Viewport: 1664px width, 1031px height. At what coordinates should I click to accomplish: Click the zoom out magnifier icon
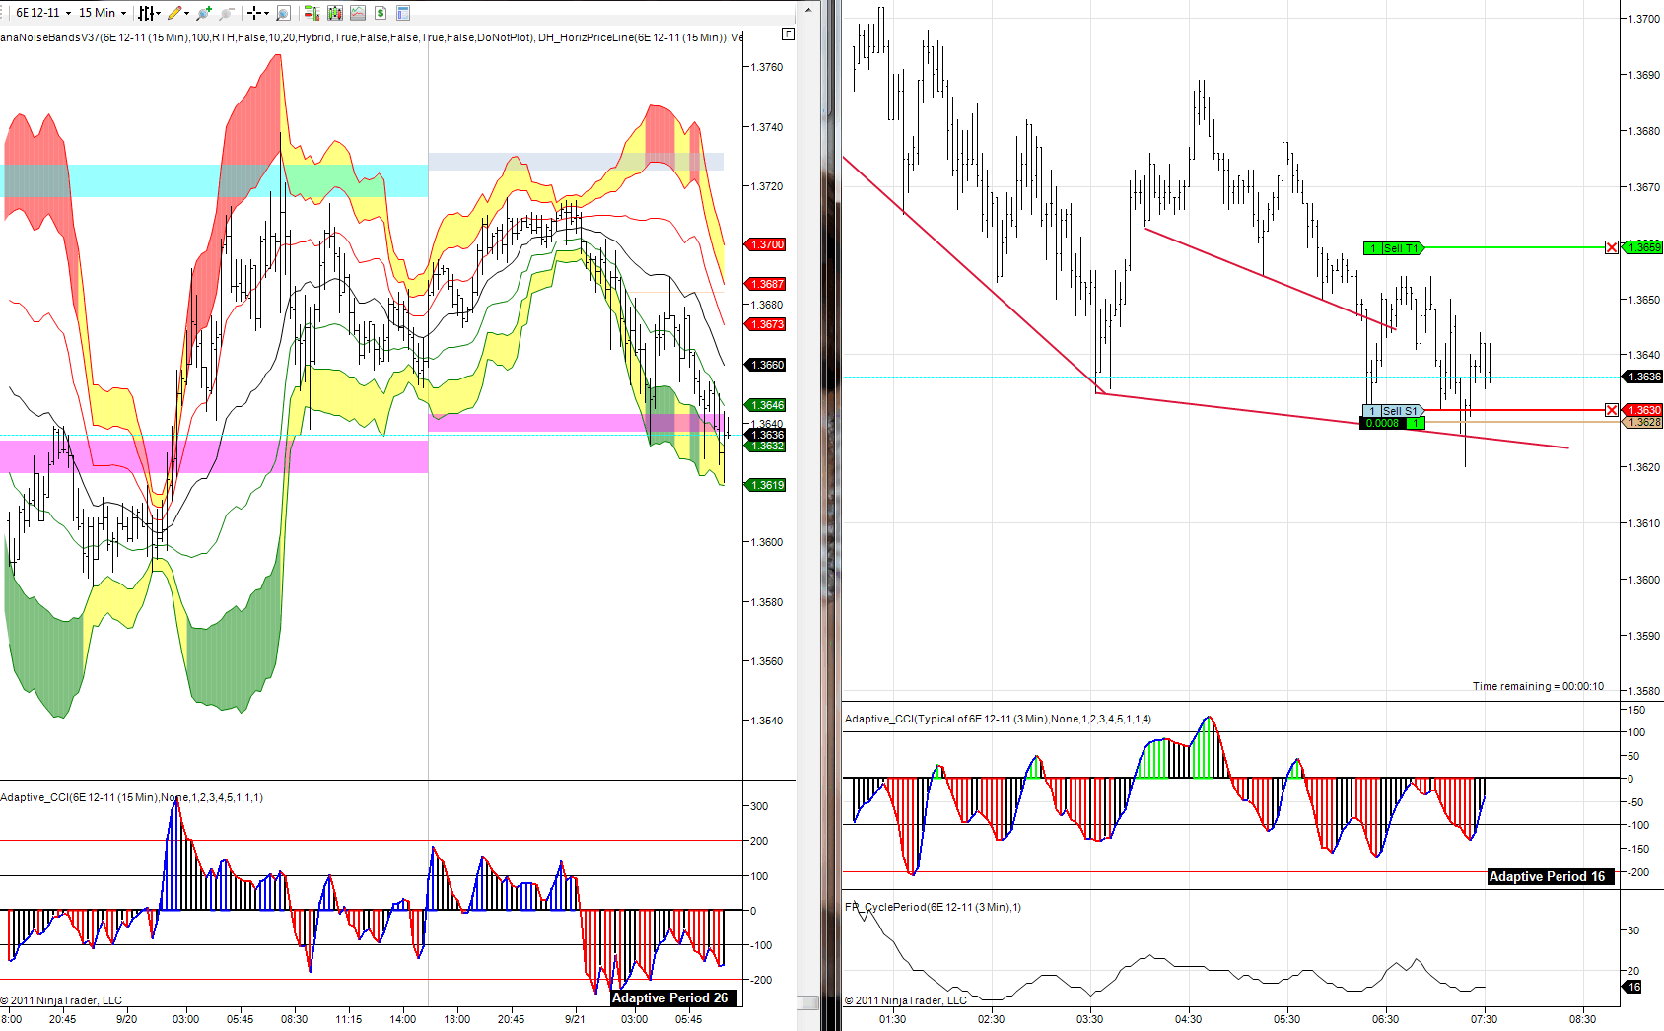227,13
